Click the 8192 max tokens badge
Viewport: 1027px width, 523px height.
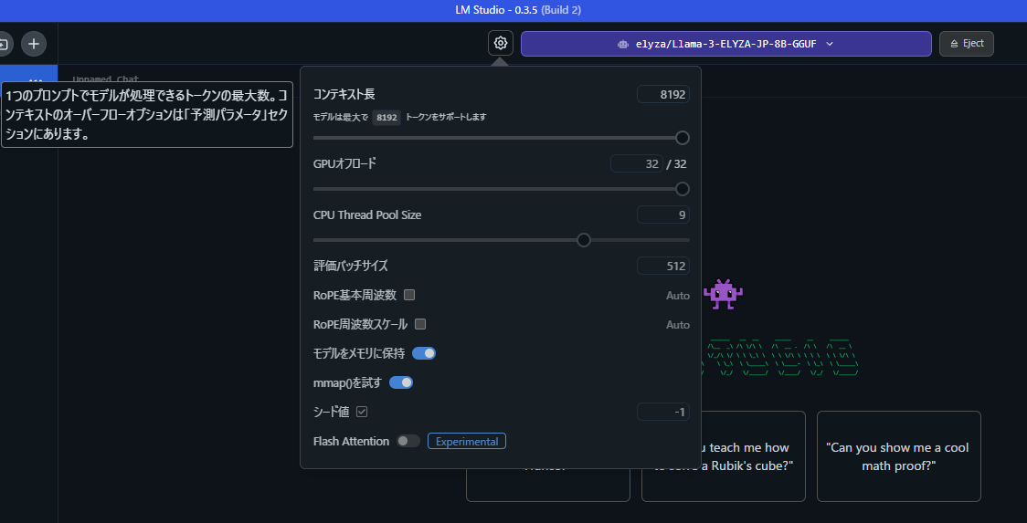point(386,117)
